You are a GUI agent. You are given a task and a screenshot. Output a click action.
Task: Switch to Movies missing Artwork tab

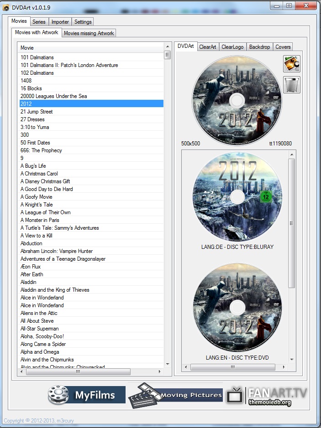tap(89, 33)
